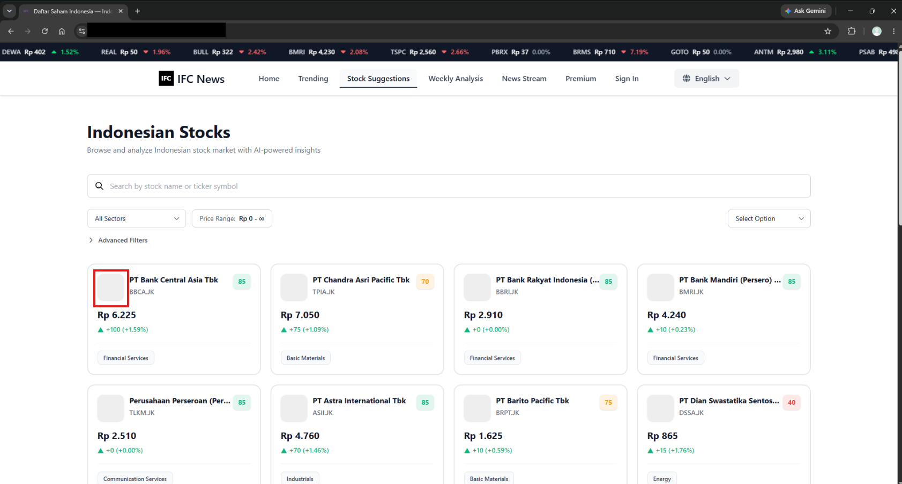Click the stock search input field

[449, 186]
